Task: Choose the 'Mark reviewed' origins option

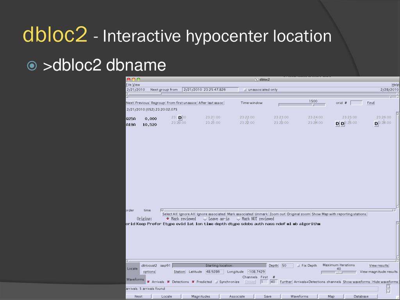Action: coord(168,219)
